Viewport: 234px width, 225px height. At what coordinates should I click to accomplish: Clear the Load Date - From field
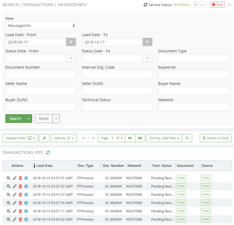click(x=71, y=42)
